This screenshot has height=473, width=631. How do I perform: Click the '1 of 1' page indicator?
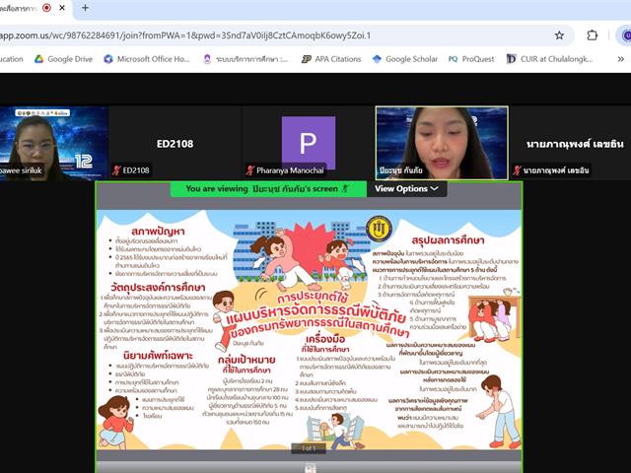click(x=309, y=448)
